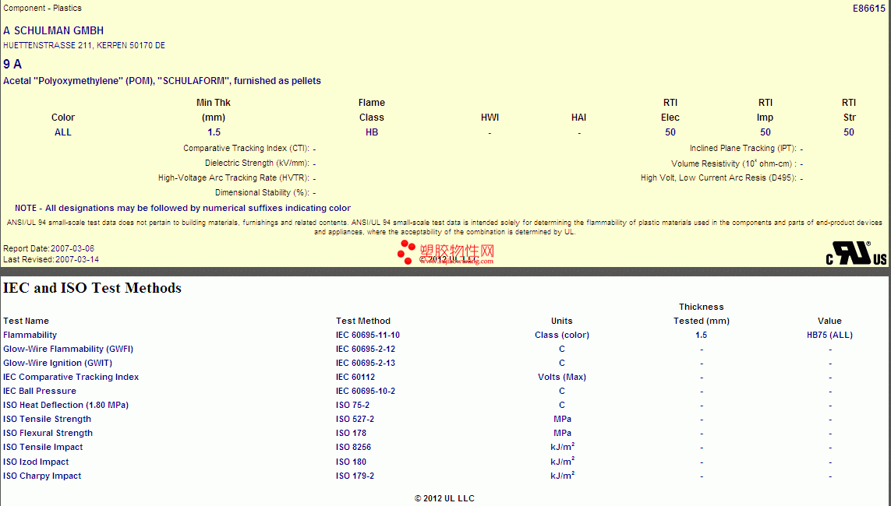Select the 1.5 minimum thickness value
Image resolution: width=891 pixels, height=506 pixels.
click(x=214, y=132)
